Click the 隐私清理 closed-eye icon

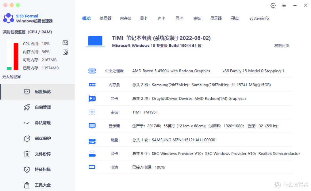tap(27, 123)
